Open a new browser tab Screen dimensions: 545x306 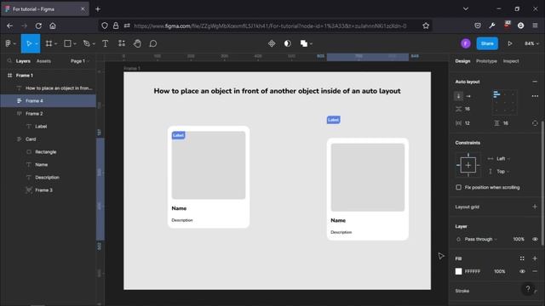(98, 9)
